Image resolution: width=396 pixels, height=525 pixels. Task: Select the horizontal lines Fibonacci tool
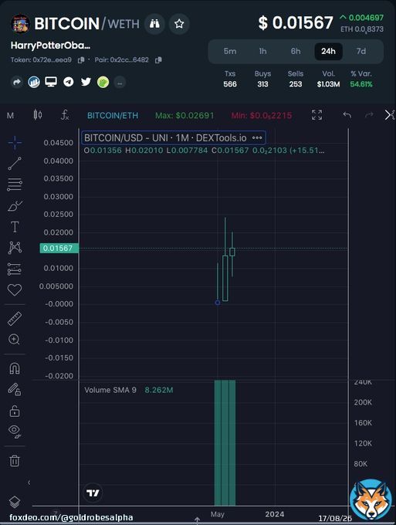pos(15,185)
